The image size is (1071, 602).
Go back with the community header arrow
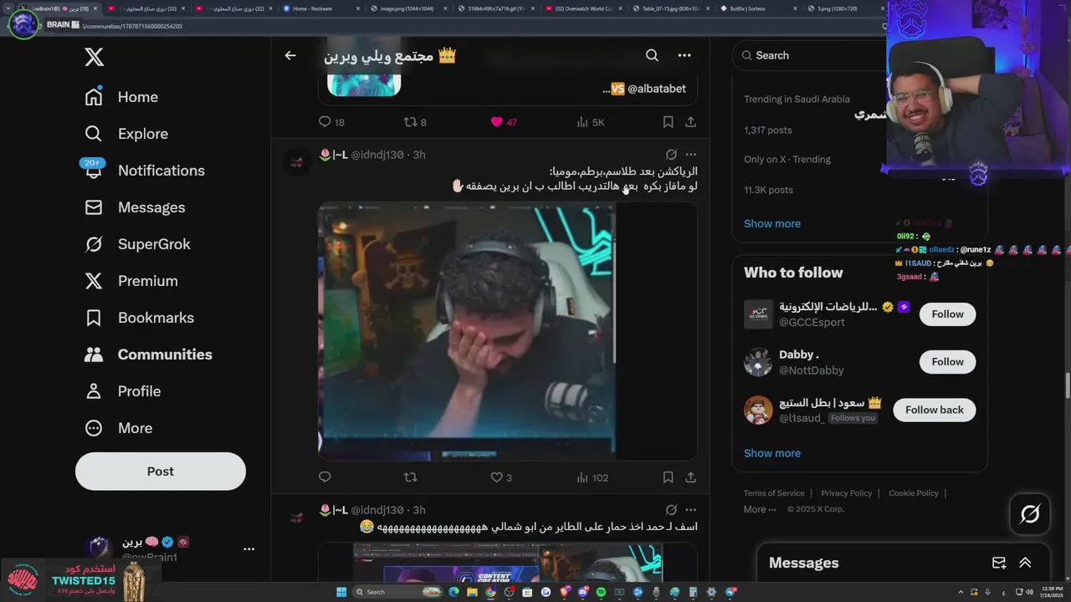pyautogui.click(x=290, y=55)
